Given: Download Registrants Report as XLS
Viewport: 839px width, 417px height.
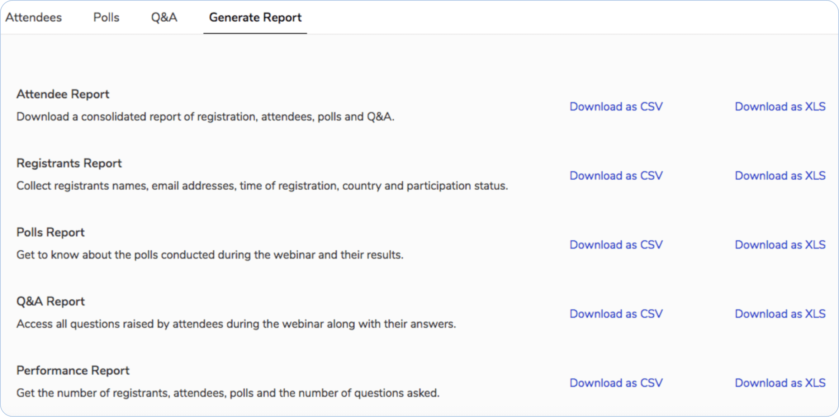Looking at the screenshot, I should pyautogui.click(x=780, y=176).
